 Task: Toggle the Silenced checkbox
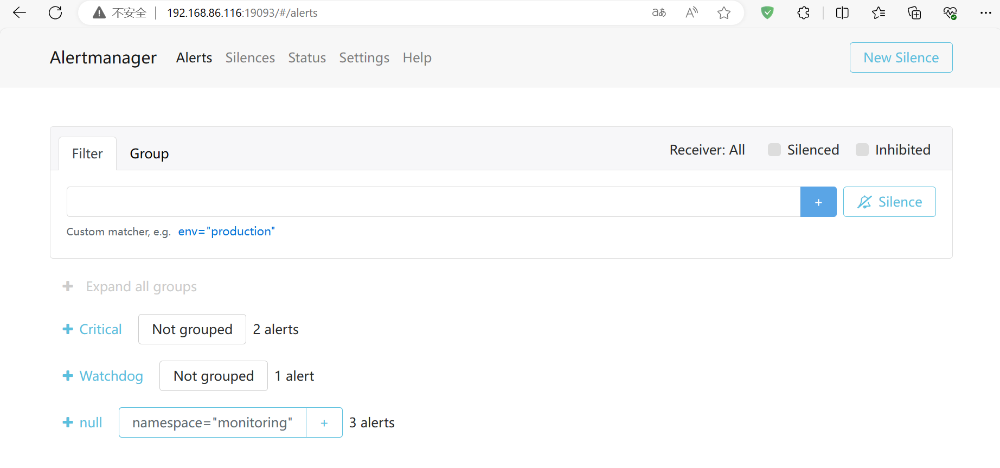point(774,150)
